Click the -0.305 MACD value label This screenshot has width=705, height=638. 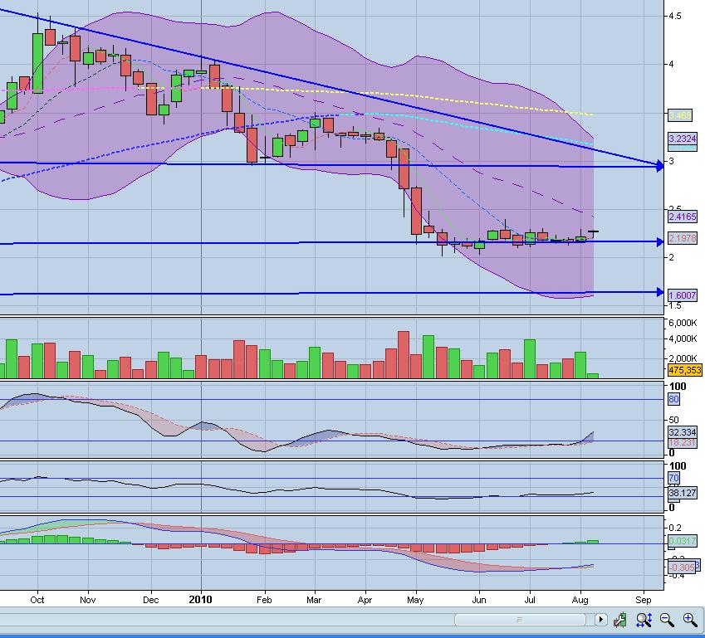coord(682,567)
